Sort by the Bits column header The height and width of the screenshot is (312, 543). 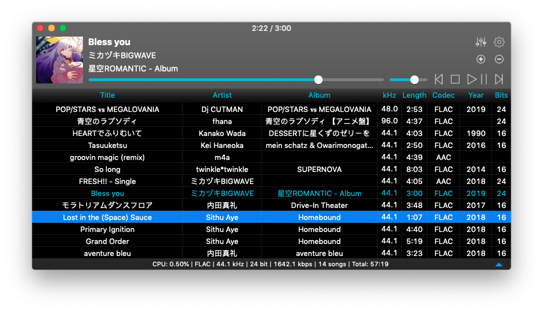pos(501,95)
